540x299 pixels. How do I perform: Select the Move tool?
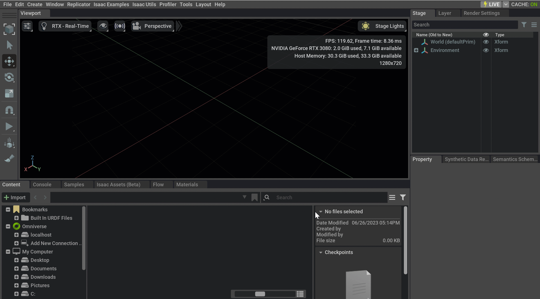pyautogui.click(x=9, y=61)
